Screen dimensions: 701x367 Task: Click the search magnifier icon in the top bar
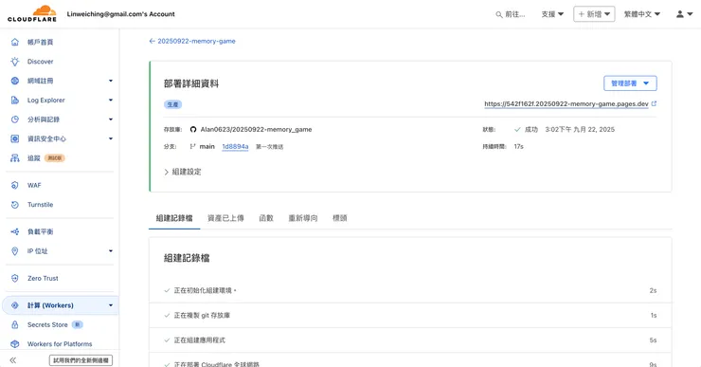point(499,14)
